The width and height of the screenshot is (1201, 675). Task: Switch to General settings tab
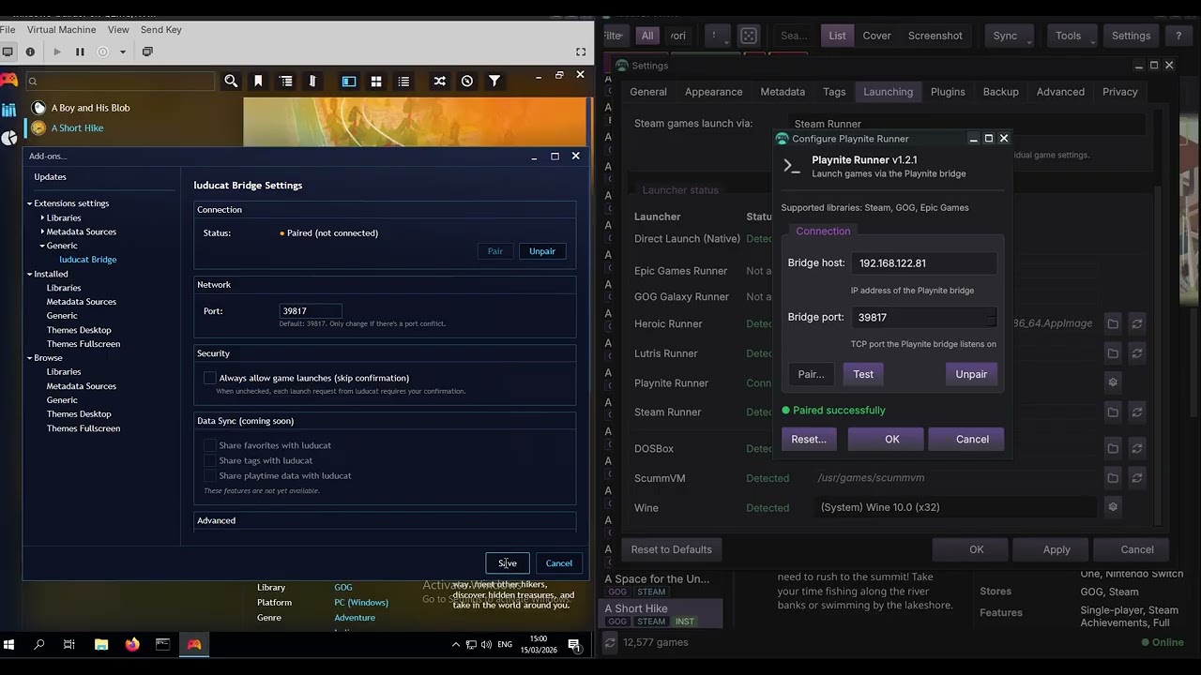pyautogui.click(x=648, y=92)
